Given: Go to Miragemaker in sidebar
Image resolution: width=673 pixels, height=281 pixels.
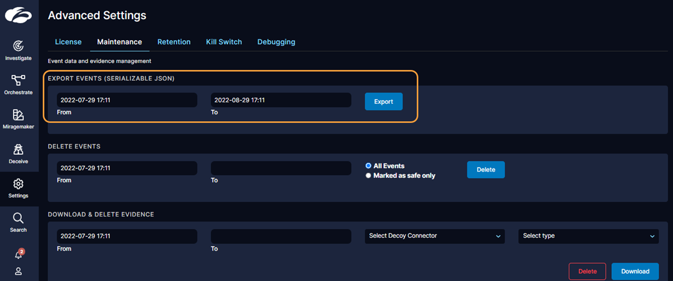Looking at the screenshot, I should (x=19, y=115).
